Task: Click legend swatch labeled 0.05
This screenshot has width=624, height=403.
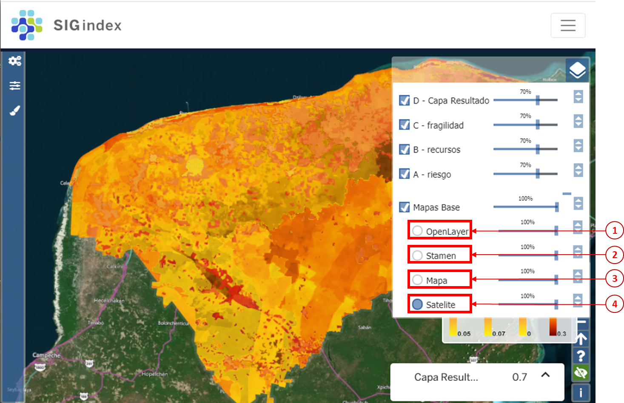Action: click(453, 327)
